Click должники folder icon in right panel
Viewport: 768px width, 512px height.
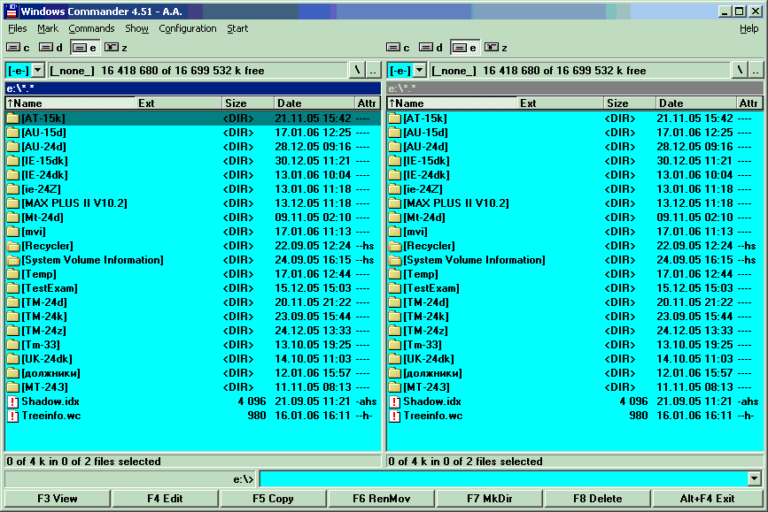tap(394, 373)
